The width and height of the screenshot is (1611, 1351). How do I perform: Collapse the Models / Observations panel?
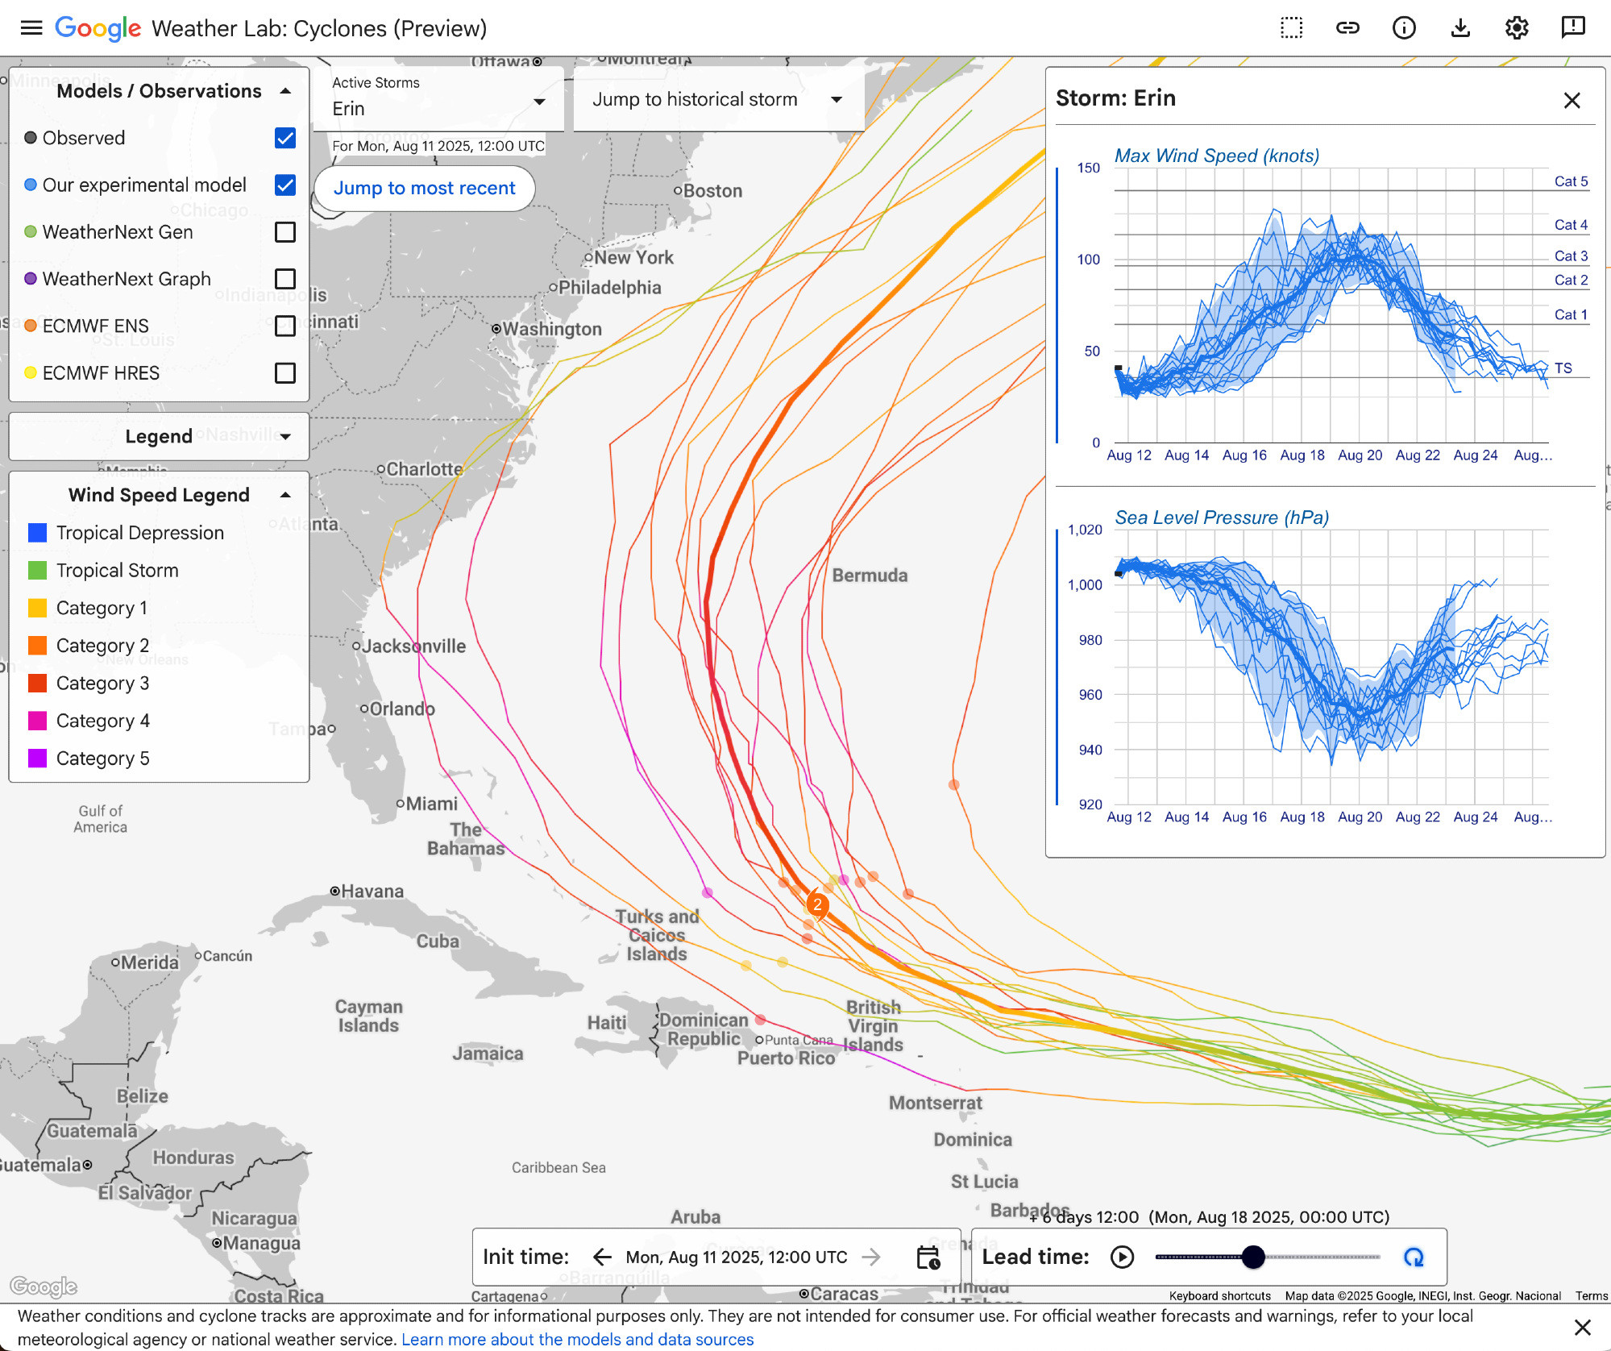285,91
